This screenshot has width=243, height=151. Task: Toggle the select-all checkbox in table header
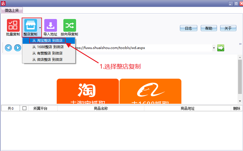click(x=24, y=108)
